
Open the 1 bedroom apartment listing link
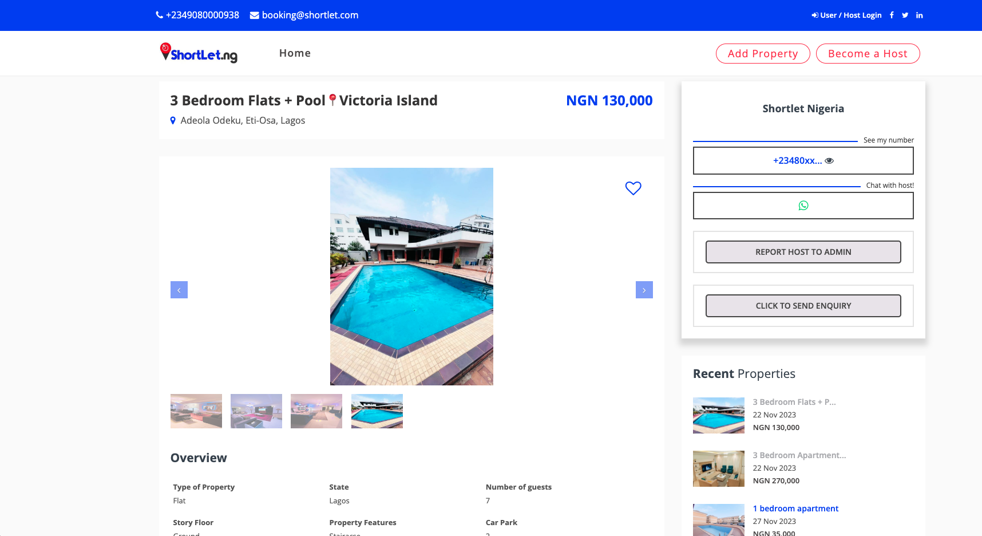795,509
